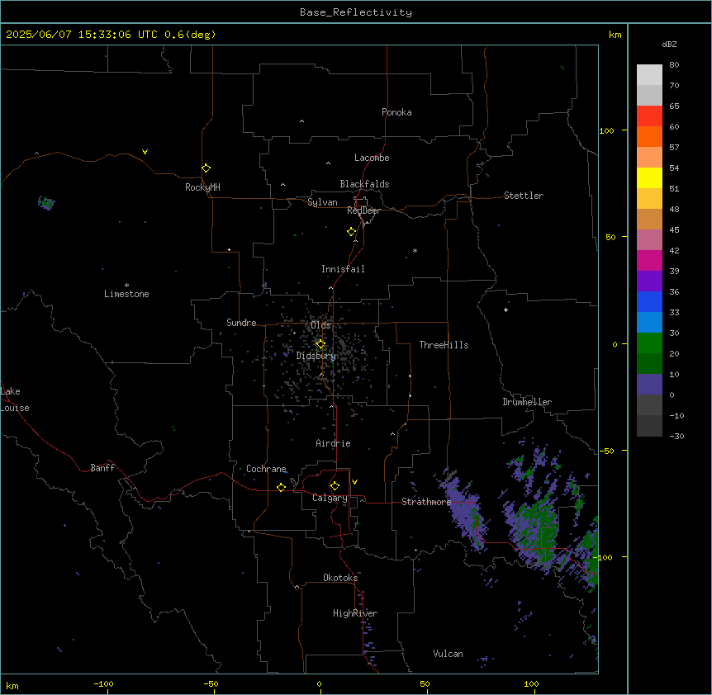The image size is (712, 695).
Task: Click the ThreeHills label
Action: [444, 345]
